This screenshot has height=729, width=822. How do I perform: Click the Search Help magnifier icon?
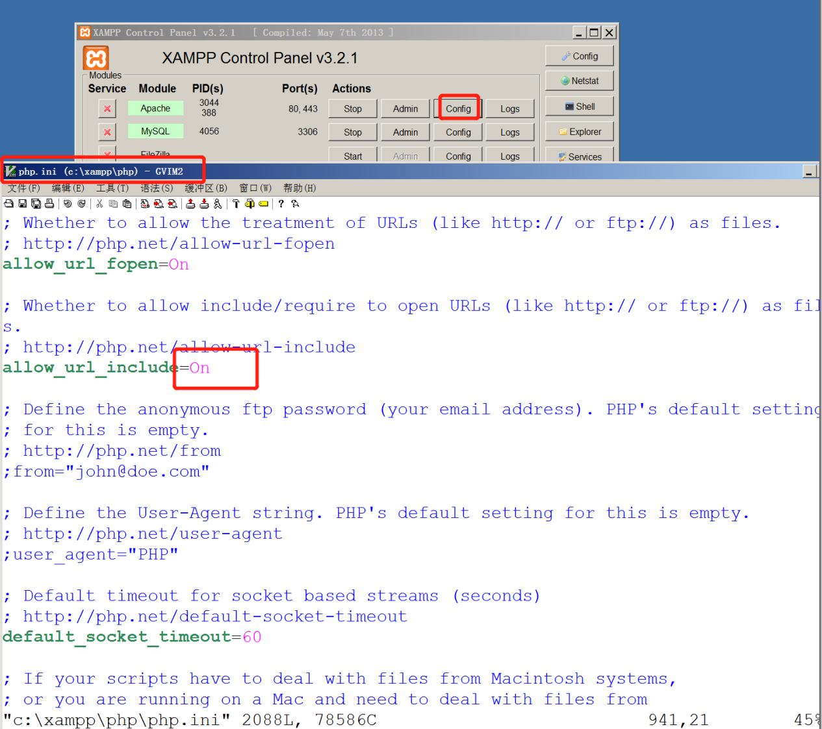pos(295,204)
